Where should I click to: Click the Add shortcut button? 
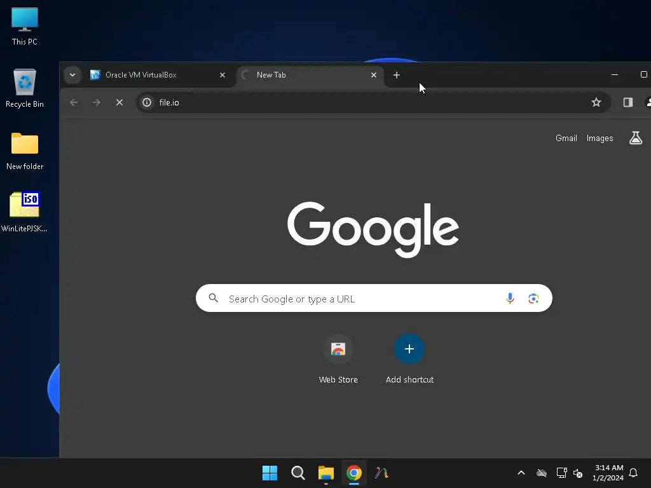click(x=409, y=359)
